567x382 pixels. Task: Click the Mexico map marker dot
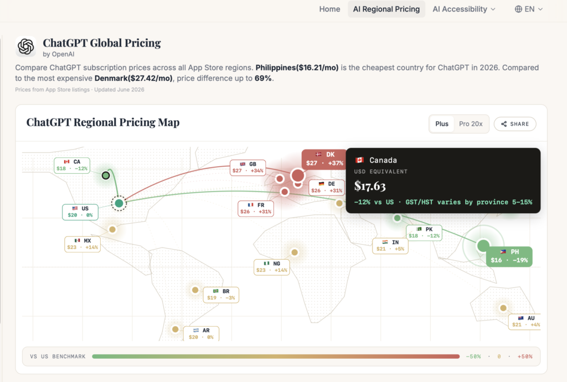(x=112, y=230)
